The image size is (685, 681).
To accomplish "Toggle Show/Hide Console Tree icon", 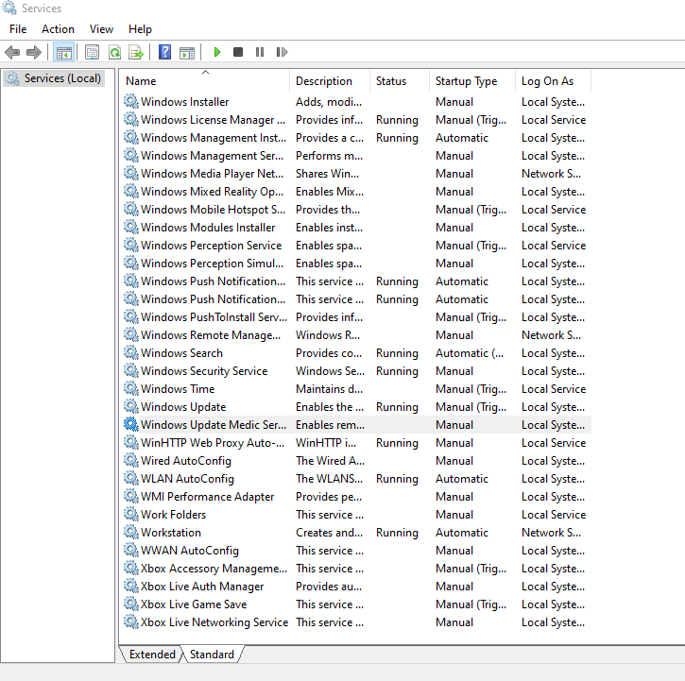I will pos(64,52).
